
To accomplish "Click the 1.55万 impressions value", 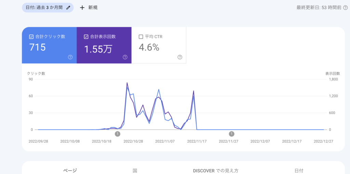I will click(x=98, y=49).
